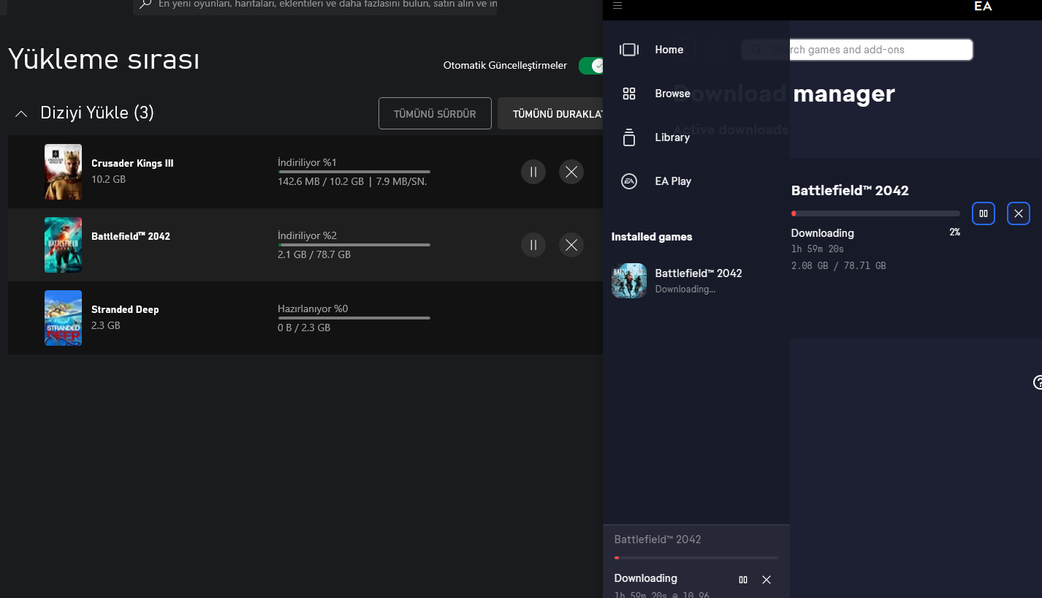Image resolution: width=1042 pixels, height=598 pixels.
Task: Open the EA help question mark icon
Action: click(x=1038, y=382)
